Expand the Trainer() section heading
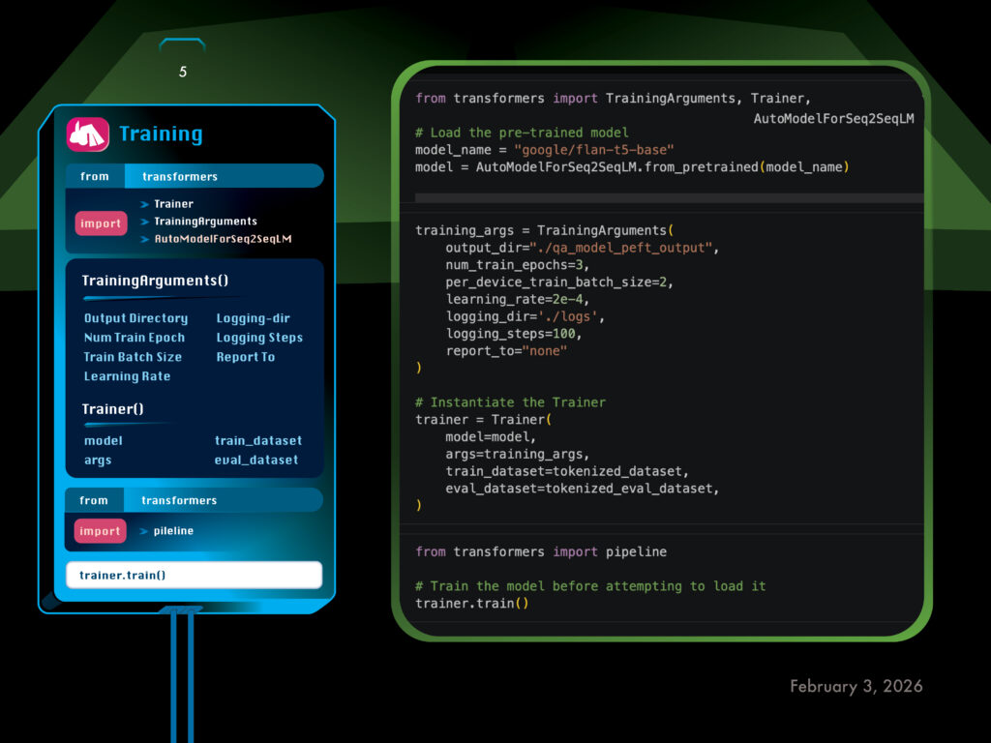Image resolution: width=991 pixels, height=743 pixels. (x=112, y=409)
